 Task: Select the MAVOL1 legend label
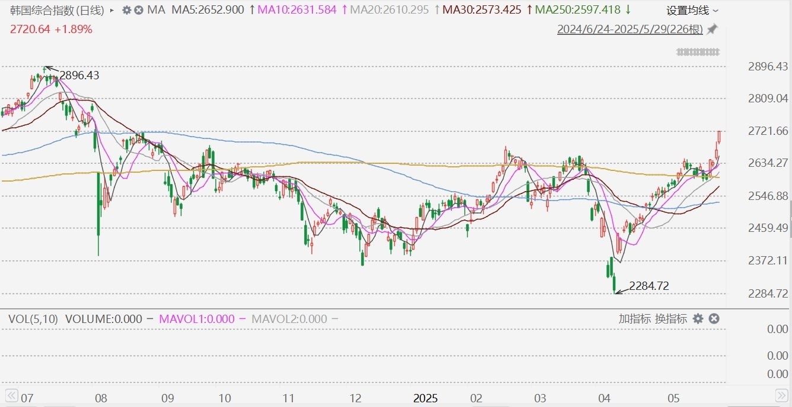coord(197,319)
